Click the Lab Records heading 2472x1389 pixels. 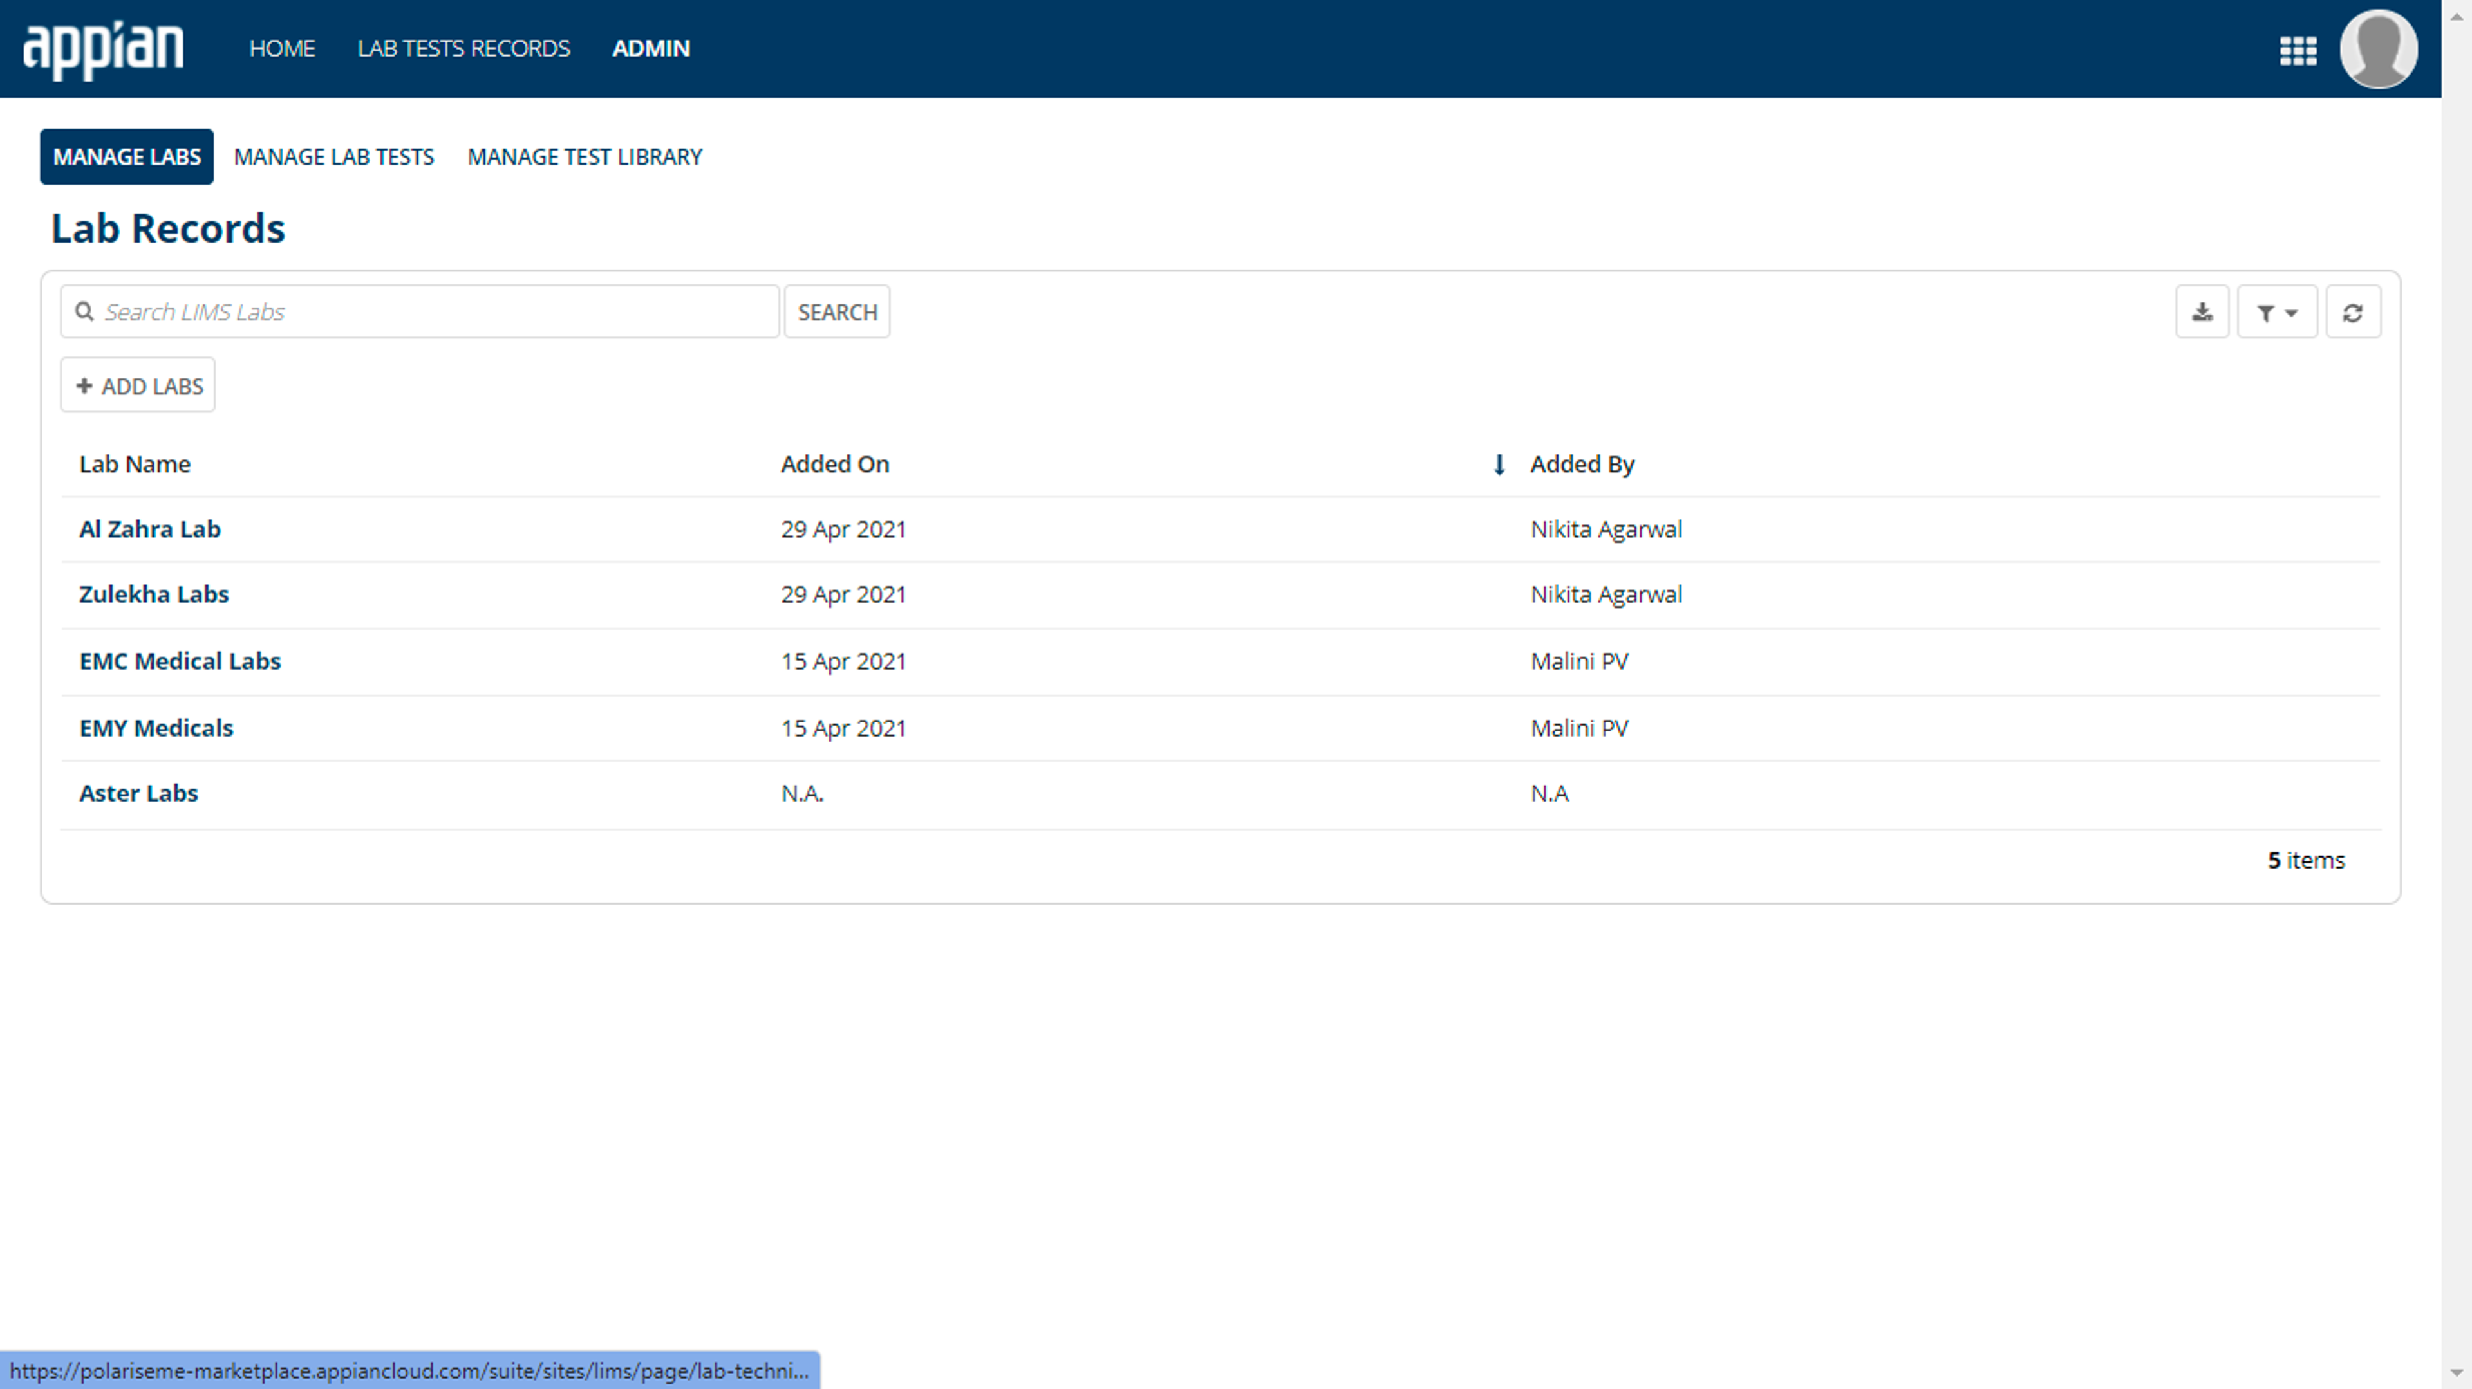[x=168, y=228]
